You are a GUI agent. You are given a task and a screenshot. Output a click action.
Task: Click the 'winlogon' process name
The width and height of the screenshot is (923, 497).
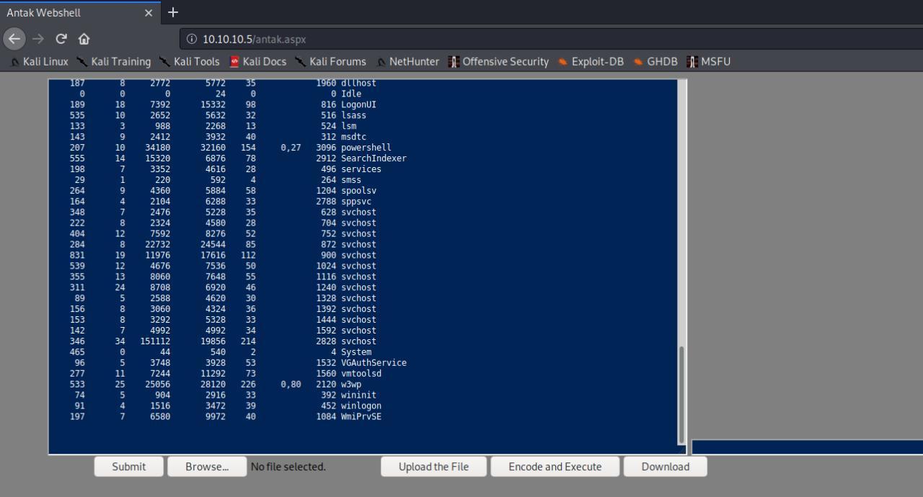click(x=361, y=406)
